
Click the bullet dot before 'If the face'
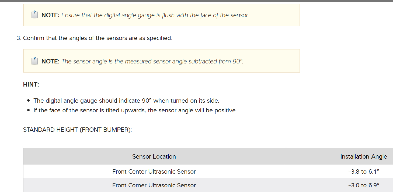pyautogui.click(x=29, y=111)
